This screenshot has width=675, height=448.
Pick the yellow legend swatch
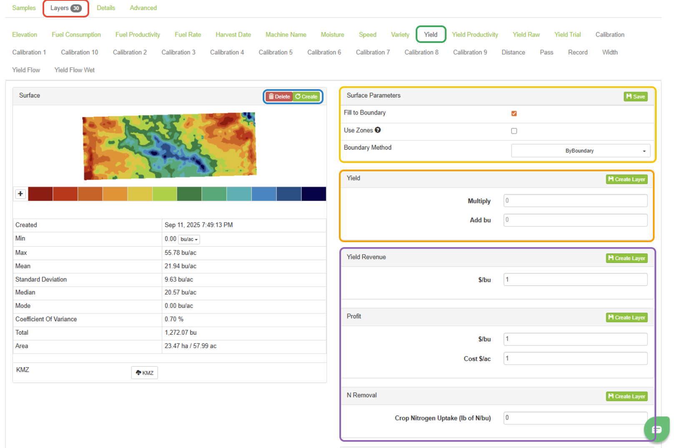[140, 194]
